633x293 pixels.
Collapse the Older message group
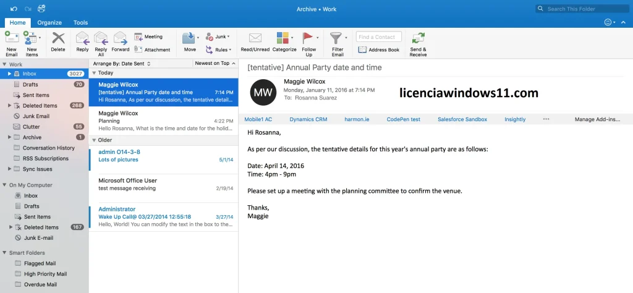(x=94, y=140)
